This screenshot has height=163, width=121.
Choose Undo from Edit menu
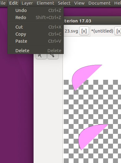click(36, 10)
